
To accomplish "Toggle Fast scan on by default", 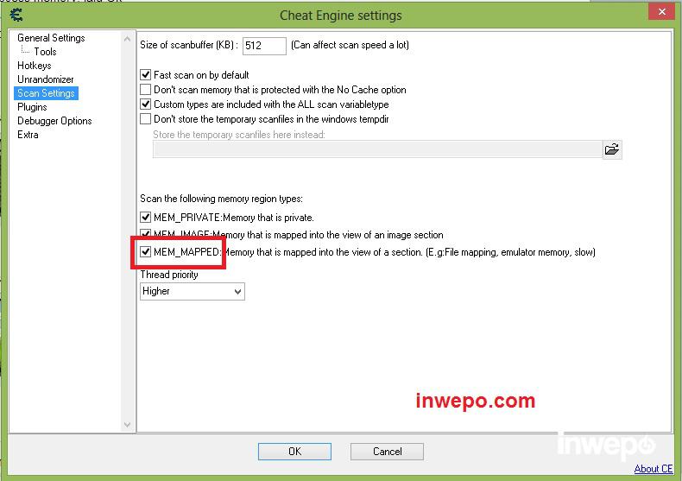I will (145, 75).
